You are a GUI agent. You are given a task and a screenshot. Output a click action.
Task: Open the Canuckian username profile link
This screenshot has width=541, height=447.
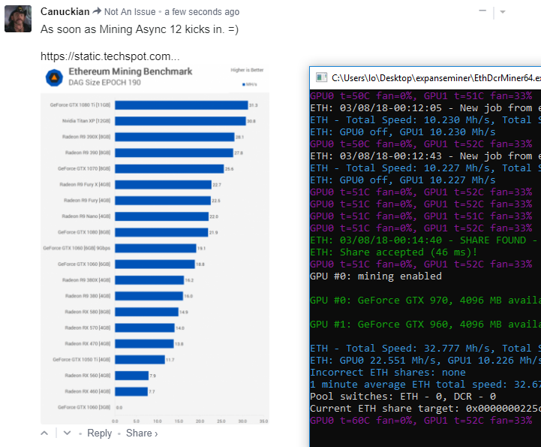[65, 11]
